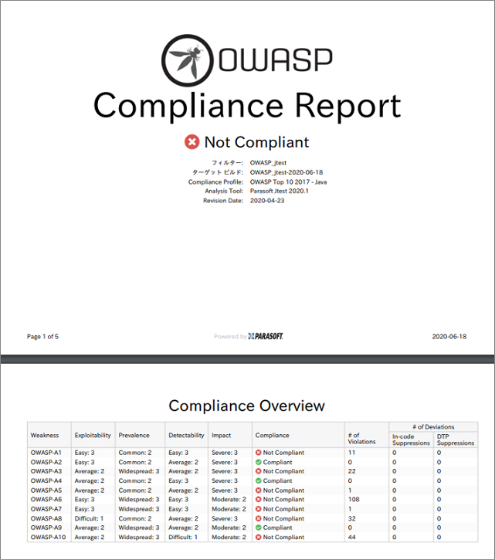Click the red status icon in the OWASP-A7 row

259,509
